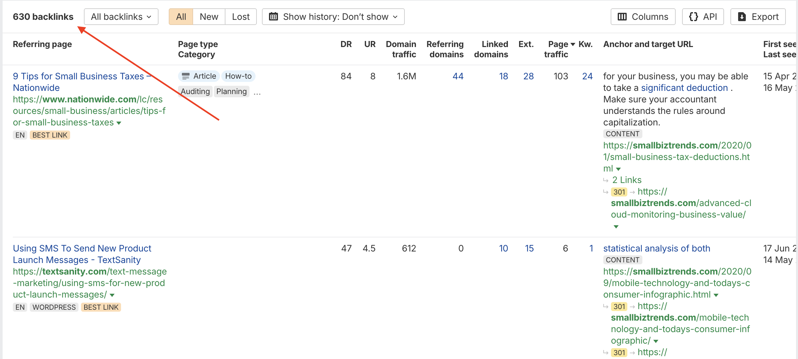
Task: Sort by the Kw. column header
Action: point(586,44)
